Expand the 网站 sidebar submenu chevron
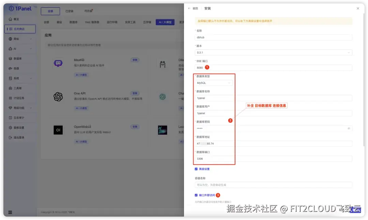This screenshot has height=220, width=368. tap(31, 39)
